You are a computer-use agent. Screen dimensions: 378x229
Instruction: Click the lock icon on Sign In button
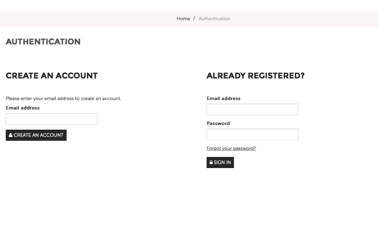(211, 162)
